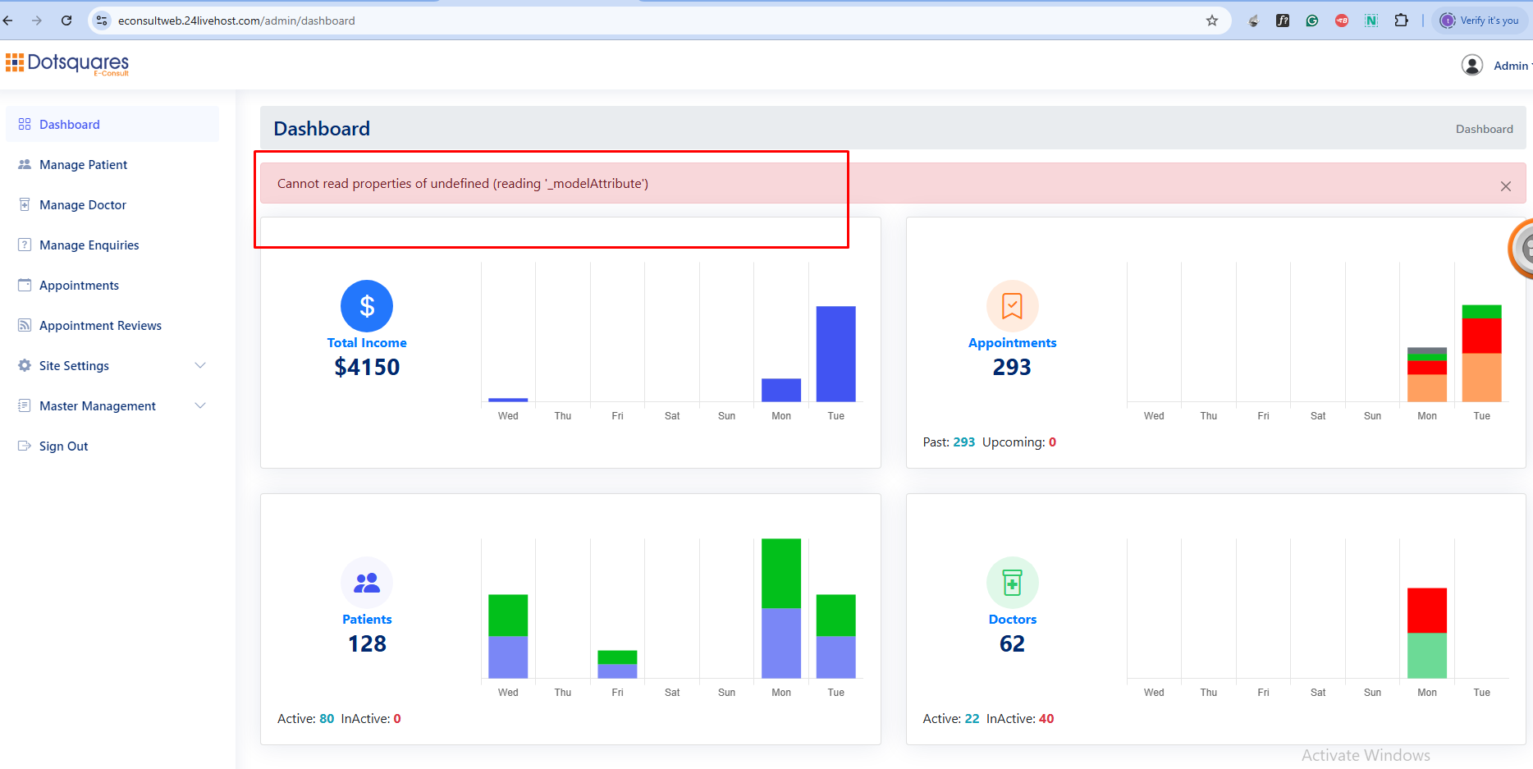This screenshot has height=769, width=1533.
Task: Click the 'Total Income' label
Action: pos(367,343)
